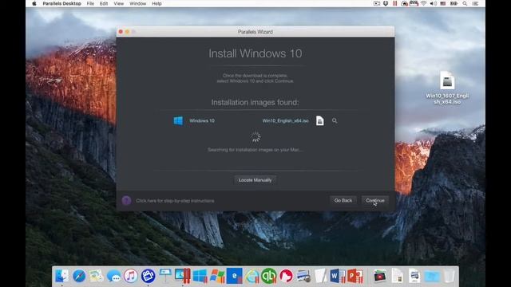The height and width of the screenshot is (287, 511).
Task: Open Finder from the Dock
Action: (x=62, y=276)
